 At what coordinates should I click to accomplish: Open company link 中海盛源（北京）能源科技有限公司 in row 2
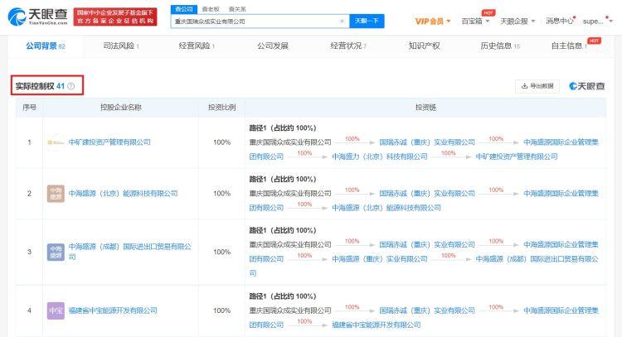[123, 194]
